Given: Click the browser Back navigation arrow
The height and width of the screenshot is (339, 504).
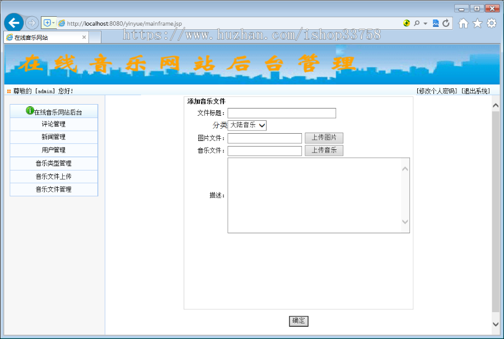Looking at the screenshot, I should point(13,22).
